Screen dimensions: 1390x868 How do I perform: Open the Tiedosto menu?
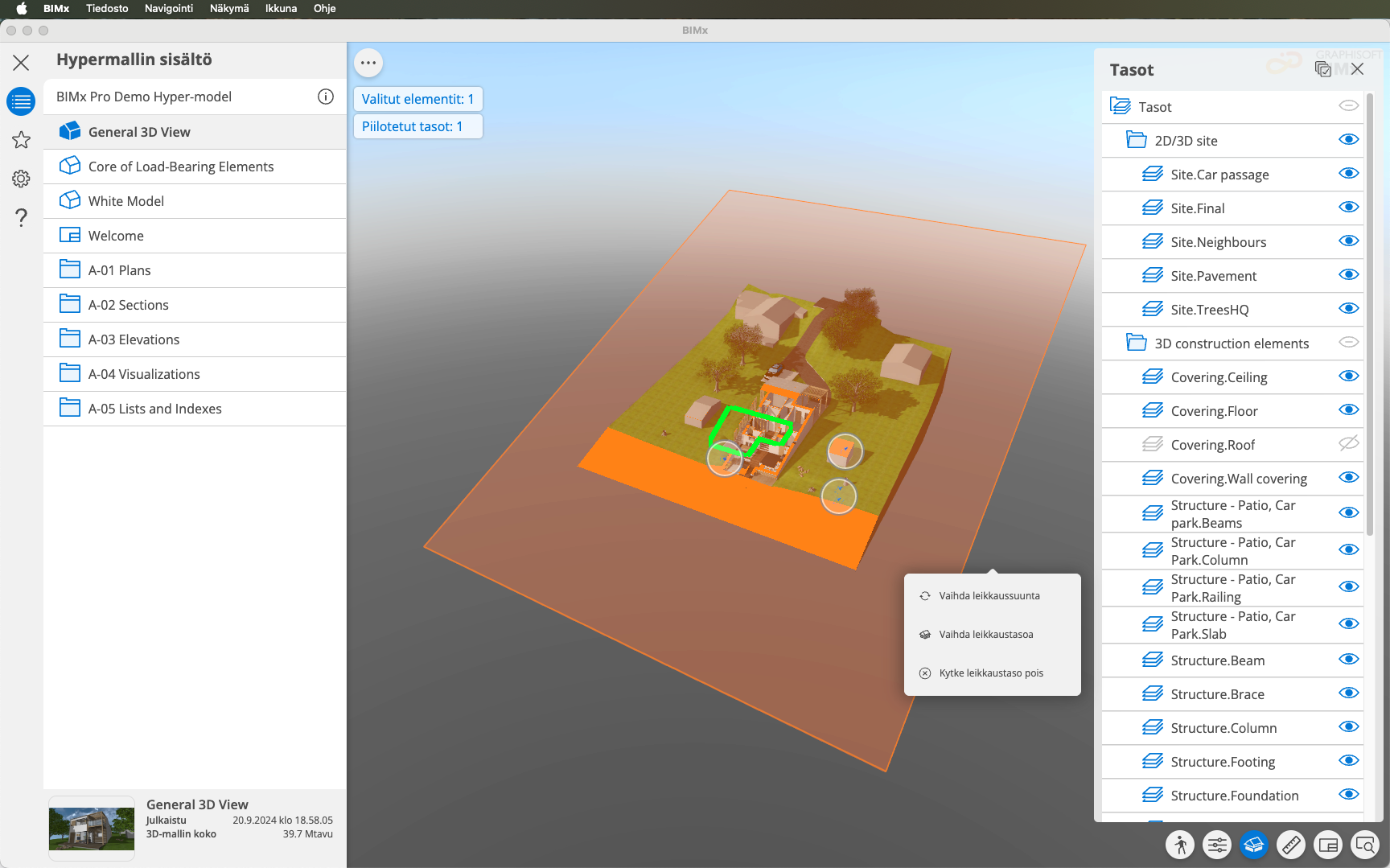(x=107, y=8)
